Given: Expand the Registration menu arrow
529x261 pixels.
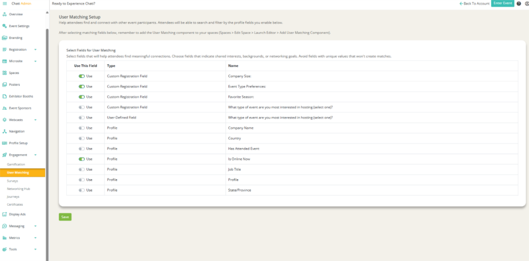Looking at the screenshot, I should coord(36,50).
